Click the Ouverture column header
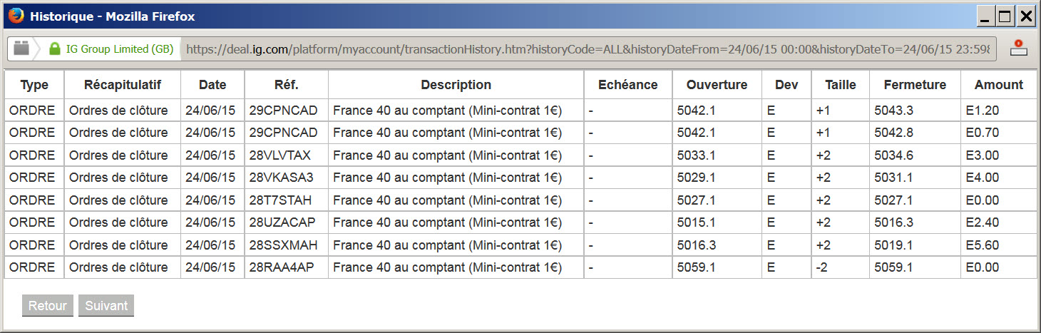 (x=717, y=85)
